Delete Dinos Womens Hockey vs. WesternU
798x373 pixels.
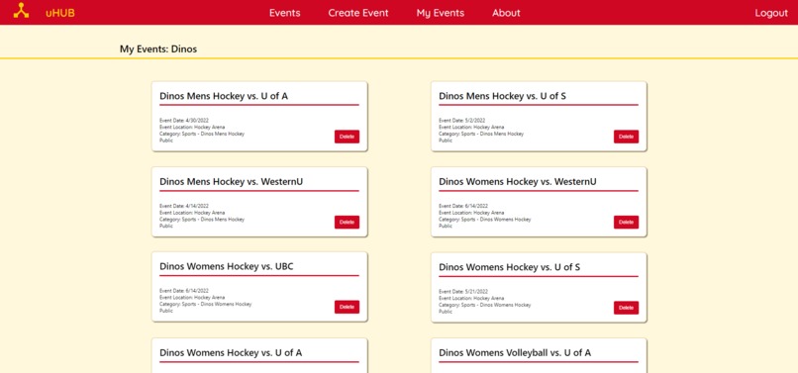[626, 222]
